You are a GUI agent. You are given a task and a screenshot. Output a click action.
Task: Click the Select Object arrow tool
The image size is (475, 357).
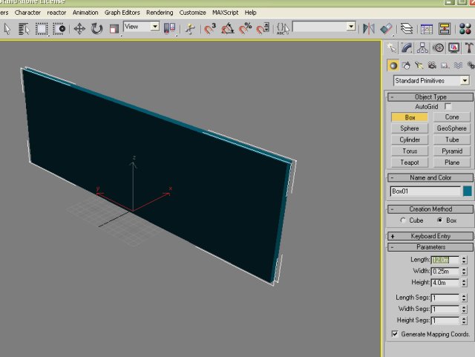tap(7, 29)
